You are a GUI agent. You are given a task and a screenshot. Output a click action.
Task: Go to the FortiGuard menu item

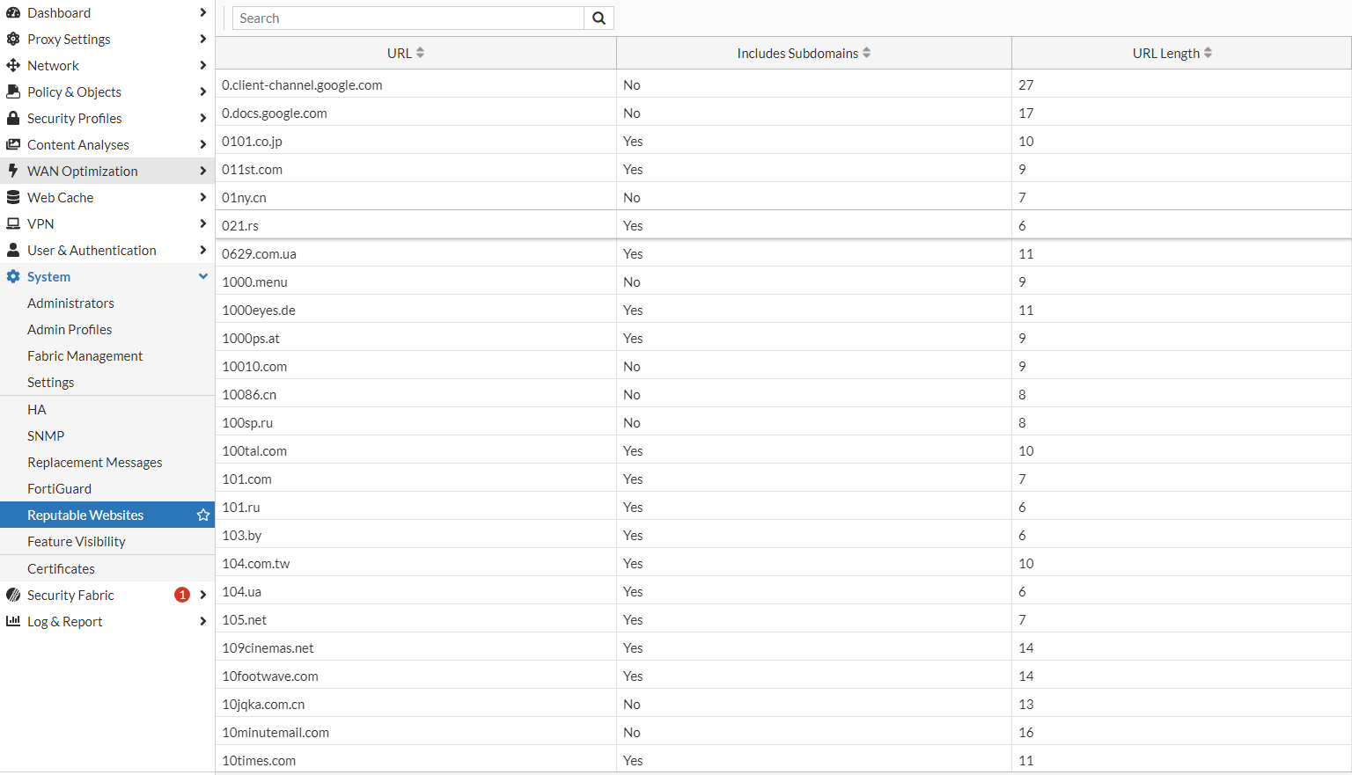[59, 489]
